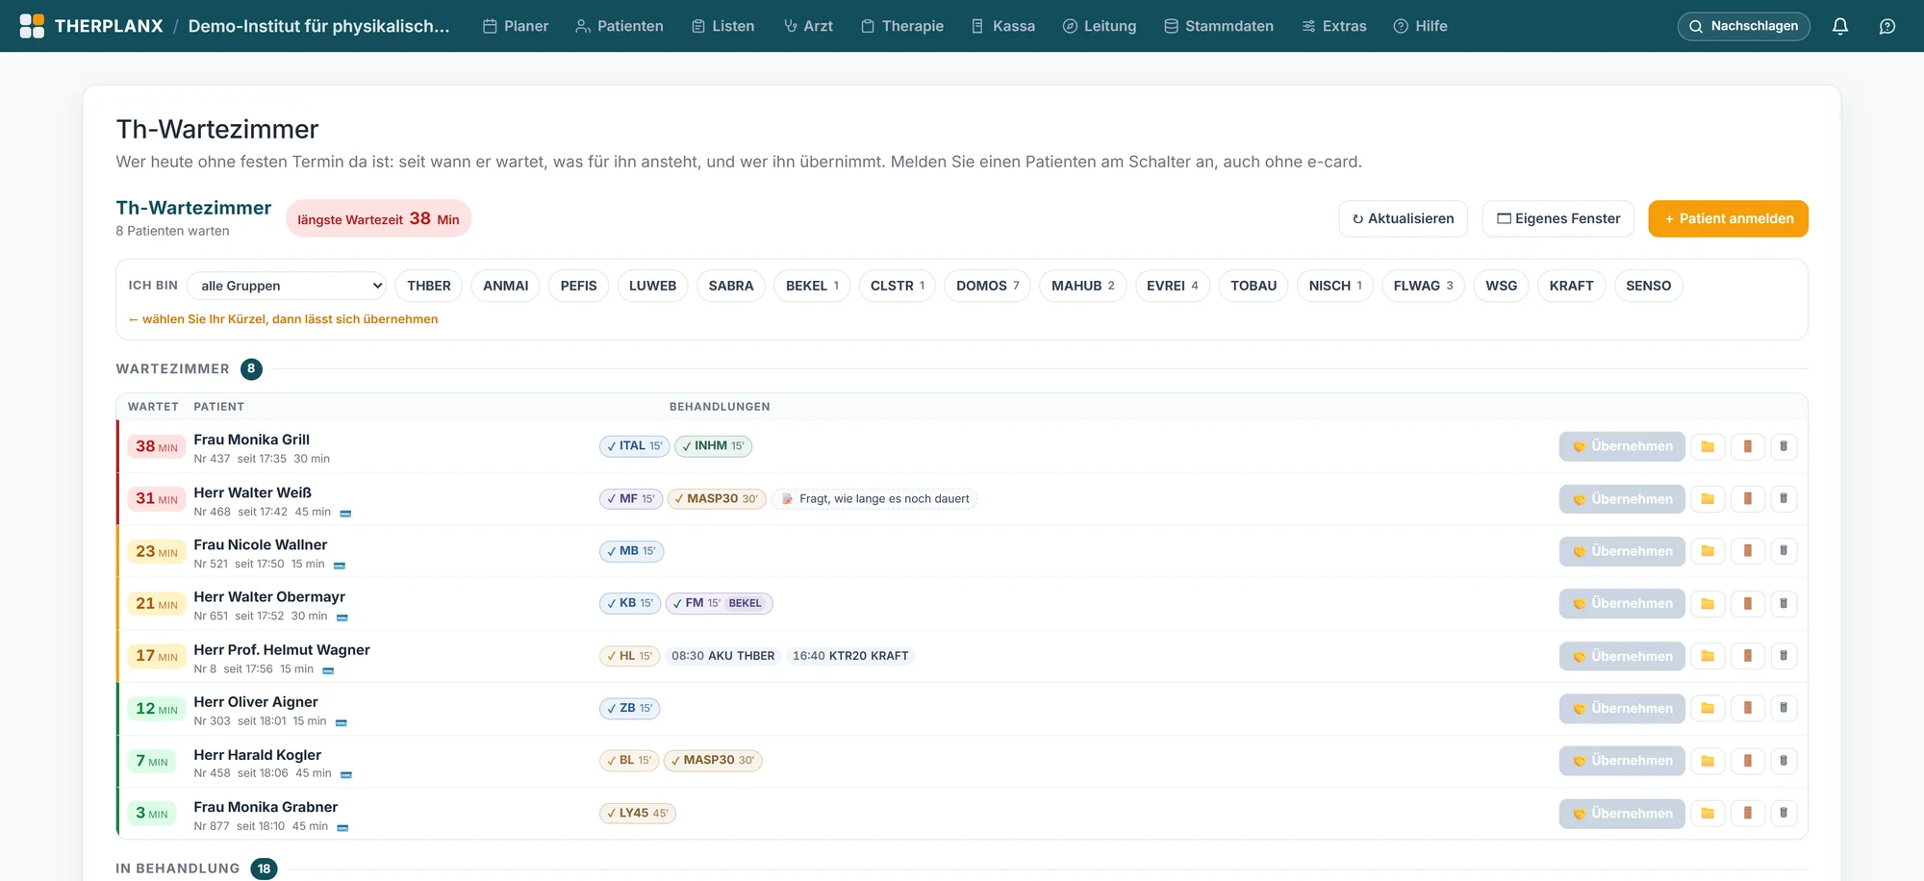The width and height of the screenshot is (1924, 881).
Task: Click e-card icon next to Walter Weiß
Action: pyautogui.click(x=345, y=513)
